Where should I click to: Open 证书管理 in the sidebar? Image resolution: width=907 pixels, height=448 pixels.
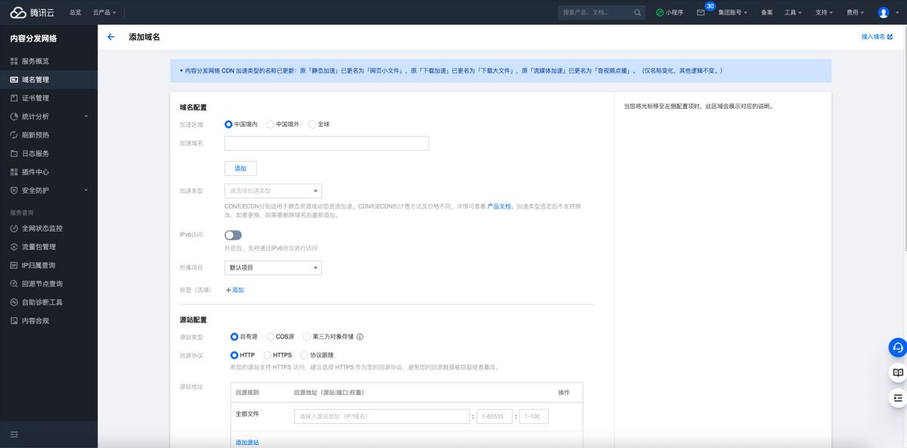point(35,98)
